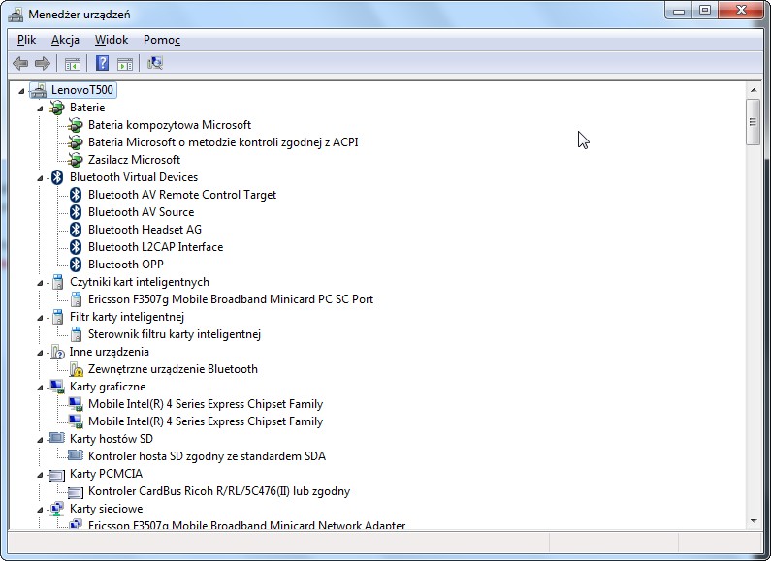Click the Karty PCMCIA category icon
Image resolution: width=771 pixels, height=561 pixels.
point(57,475)
